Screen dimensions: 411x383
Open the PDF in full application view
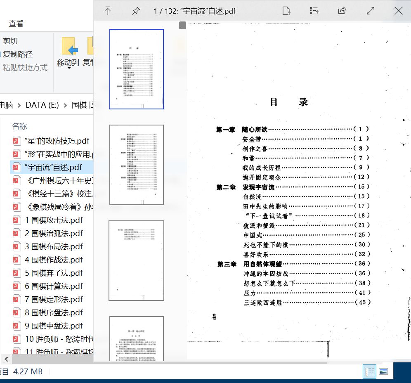click(108, 11)
